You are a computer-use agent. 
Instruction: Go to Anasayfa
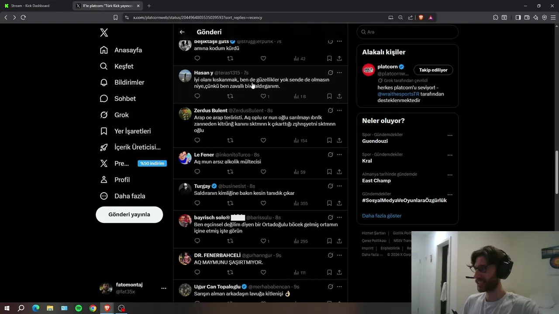[121, 50]
